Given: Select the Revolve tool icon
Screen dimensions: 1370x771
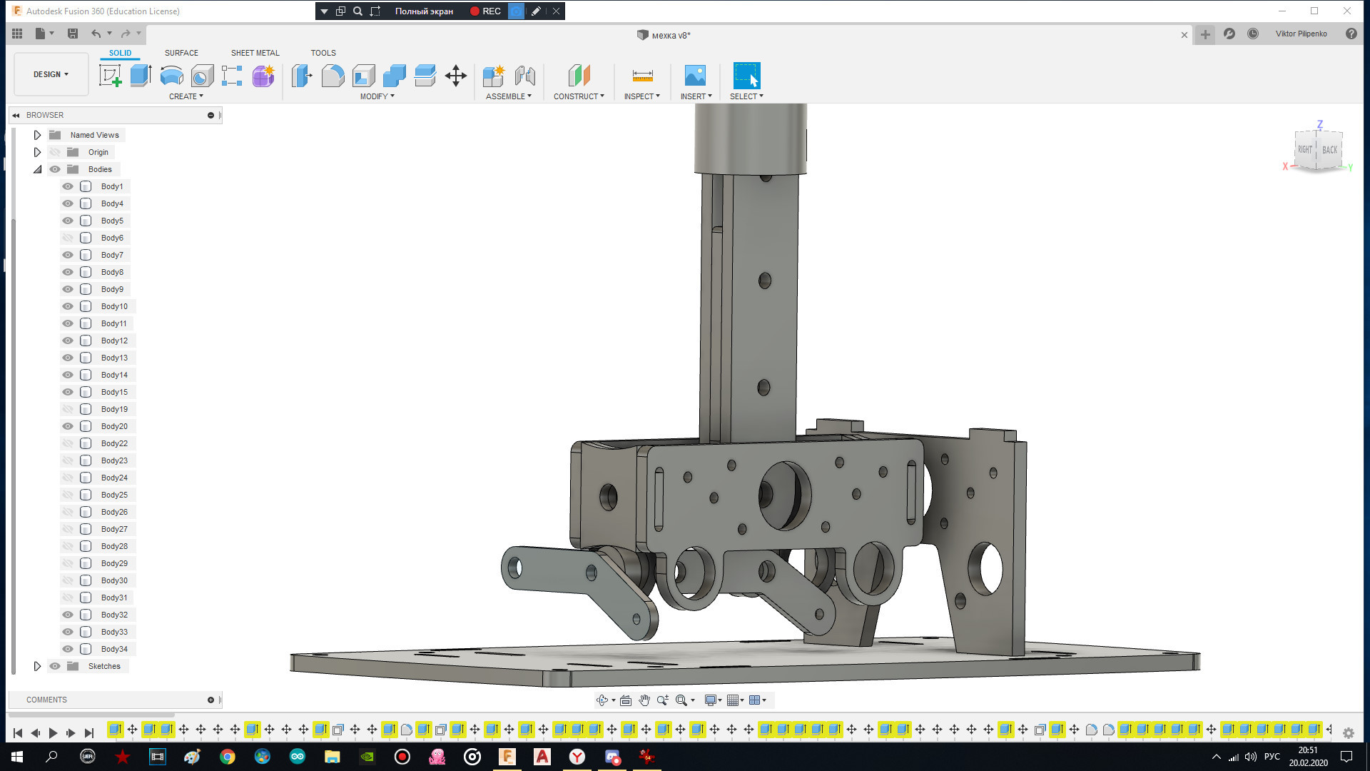Looking at the screenshot, I should 171,75.
